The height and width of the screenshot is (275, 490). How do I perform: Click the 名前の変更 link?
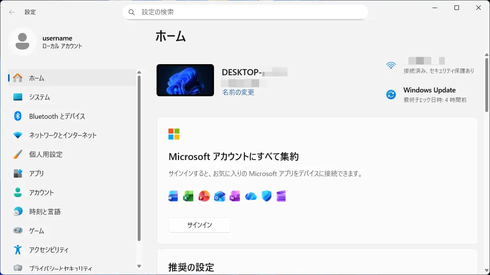point(238,92)
